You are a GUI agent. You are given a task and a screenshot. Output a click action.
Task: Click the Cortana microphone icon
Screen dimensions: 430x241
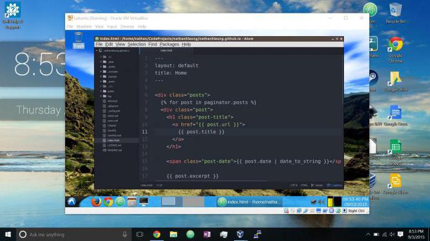point(125,234)
